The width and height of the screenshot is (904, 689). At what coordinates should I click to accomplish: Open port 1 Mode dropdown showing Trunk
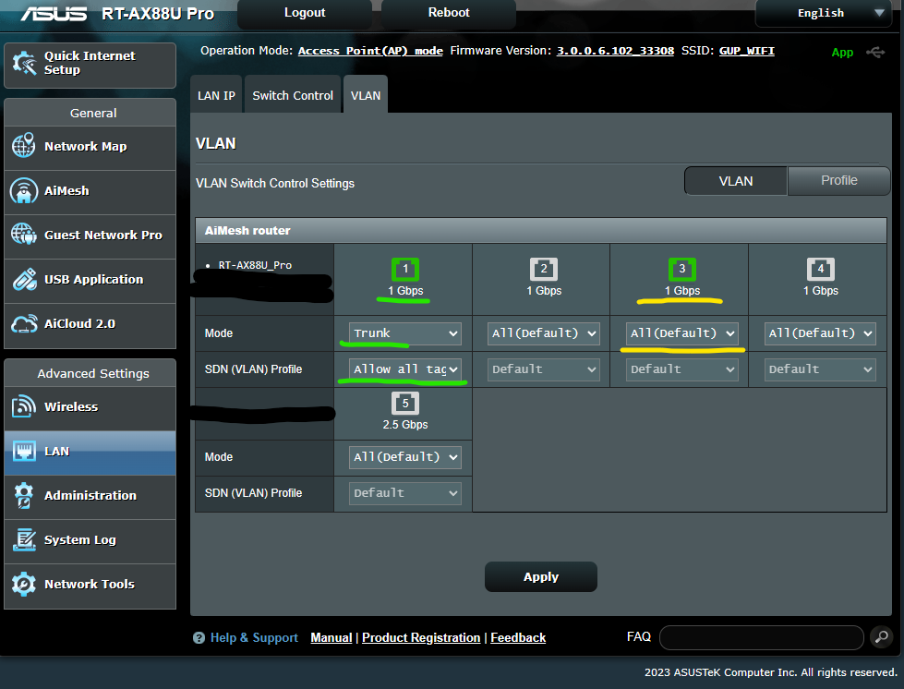404,333
